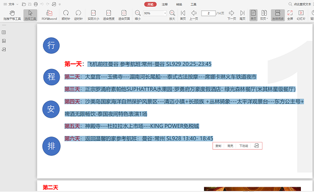This screenshot has width=314, height=192.
Task: Click the find text search box
Action: click(x=302, y=4)
